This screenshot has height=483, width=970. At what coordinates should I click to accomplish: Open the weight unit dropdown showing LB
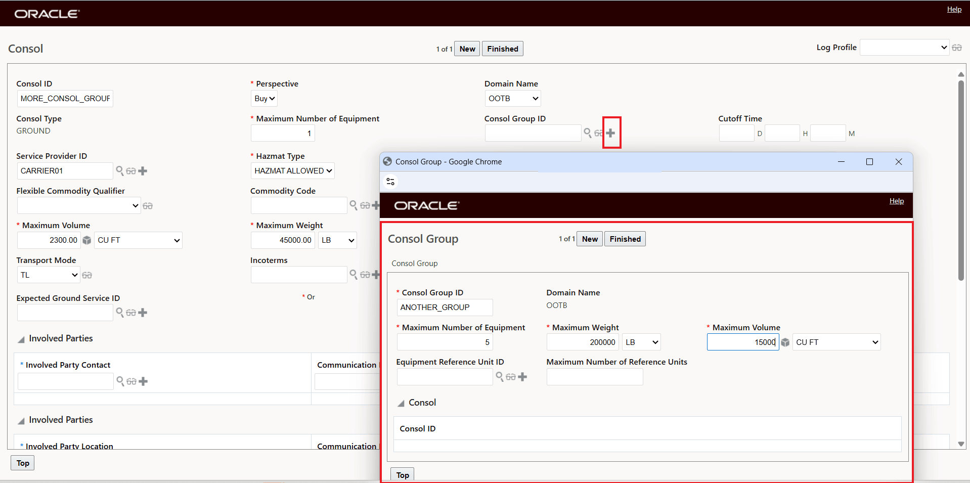pyautogui.click(x=337, y=240)
